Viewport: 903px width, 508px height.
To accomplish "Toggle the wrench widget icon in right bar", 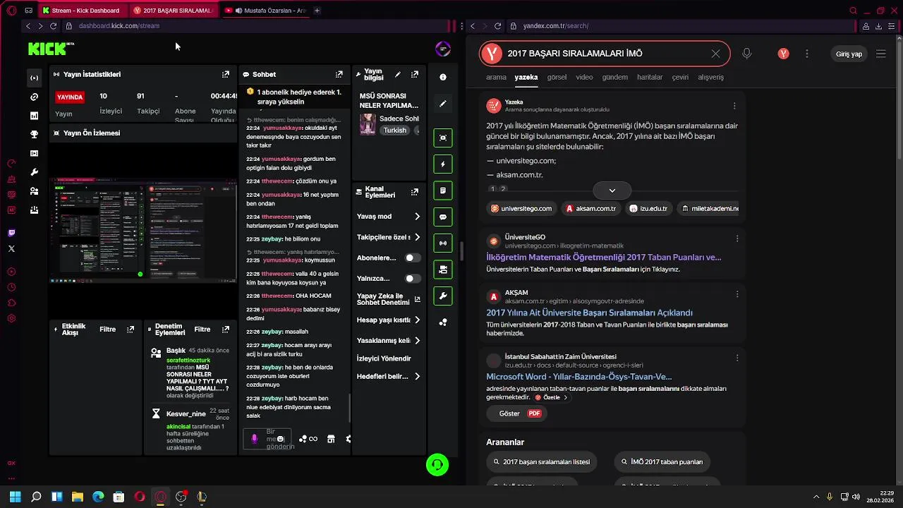I will click(443, 296).
